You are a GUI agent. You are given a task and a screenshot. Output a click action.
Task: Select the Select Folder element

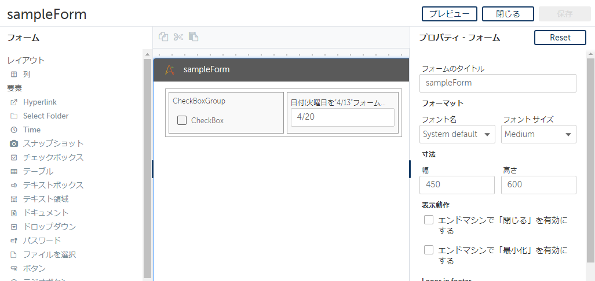(x=46, y=116)
